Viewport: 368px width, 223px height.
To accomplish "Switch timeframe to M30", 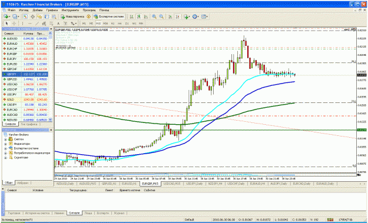I will (x=105, y=24).
